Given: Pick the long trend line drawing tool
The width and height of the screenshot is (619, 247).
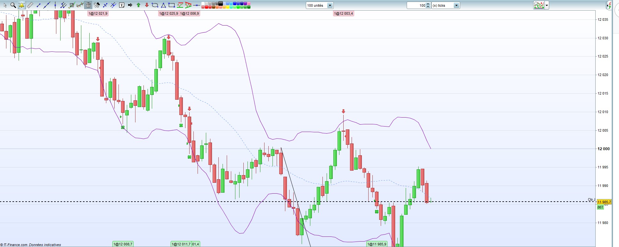Looking at the screenshot, I should pyautogui.click(x=47, y=5).
